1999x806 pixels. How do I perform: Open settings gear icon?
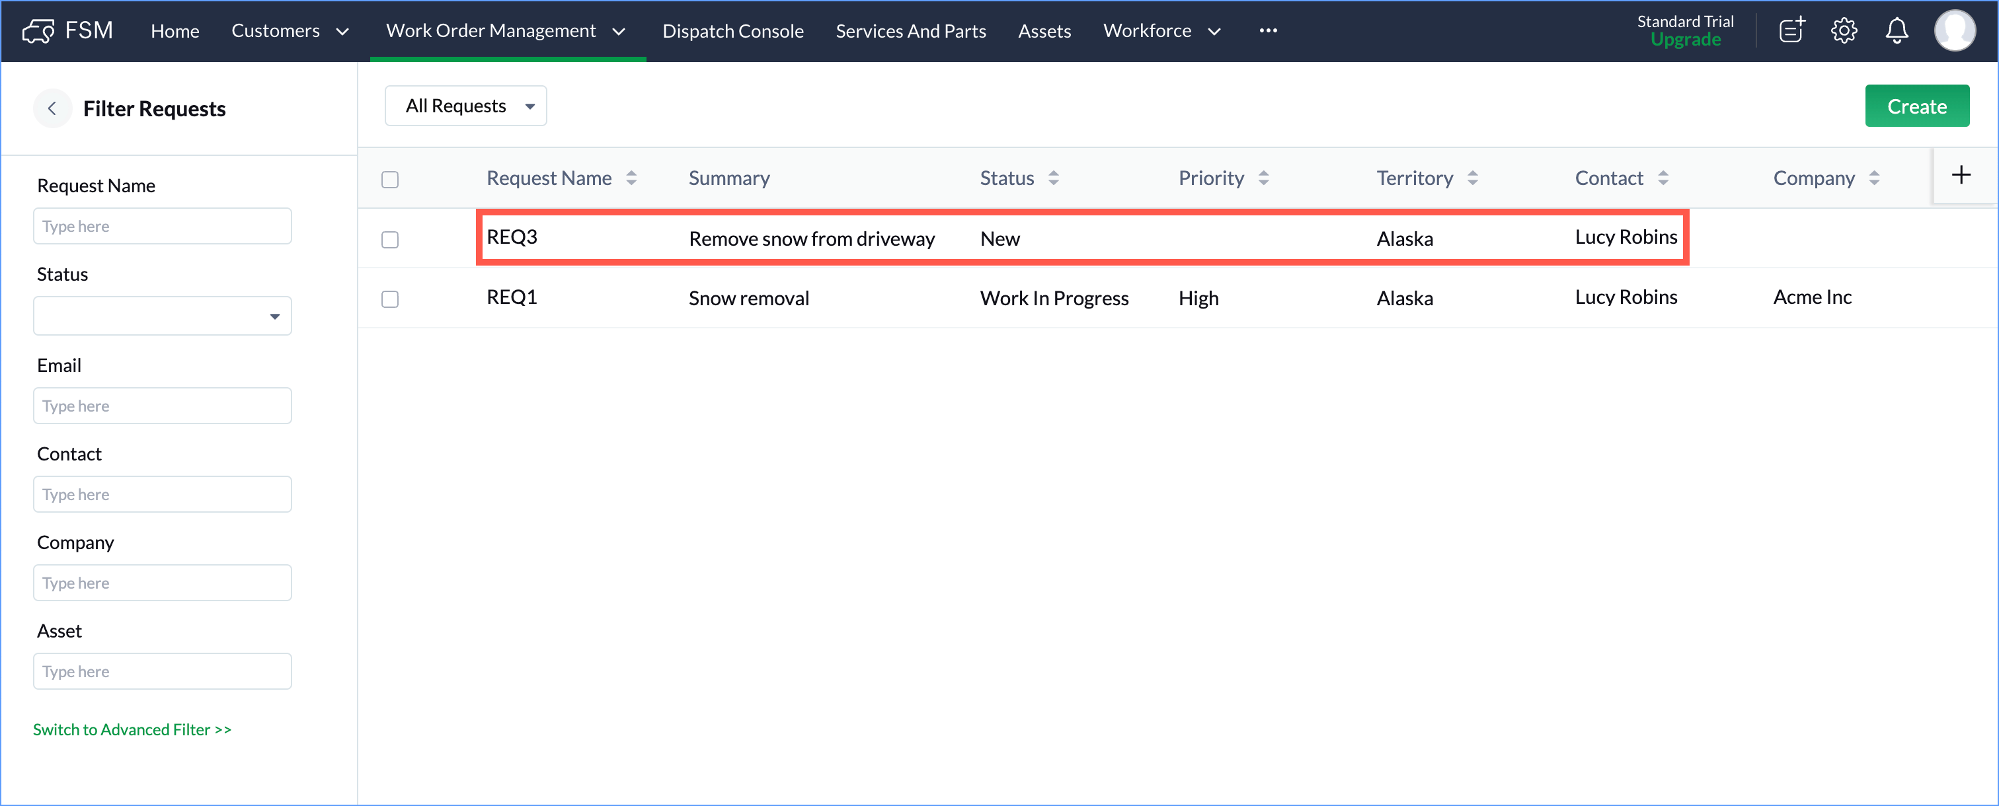pyautogui.click(x=1844, y=31)
